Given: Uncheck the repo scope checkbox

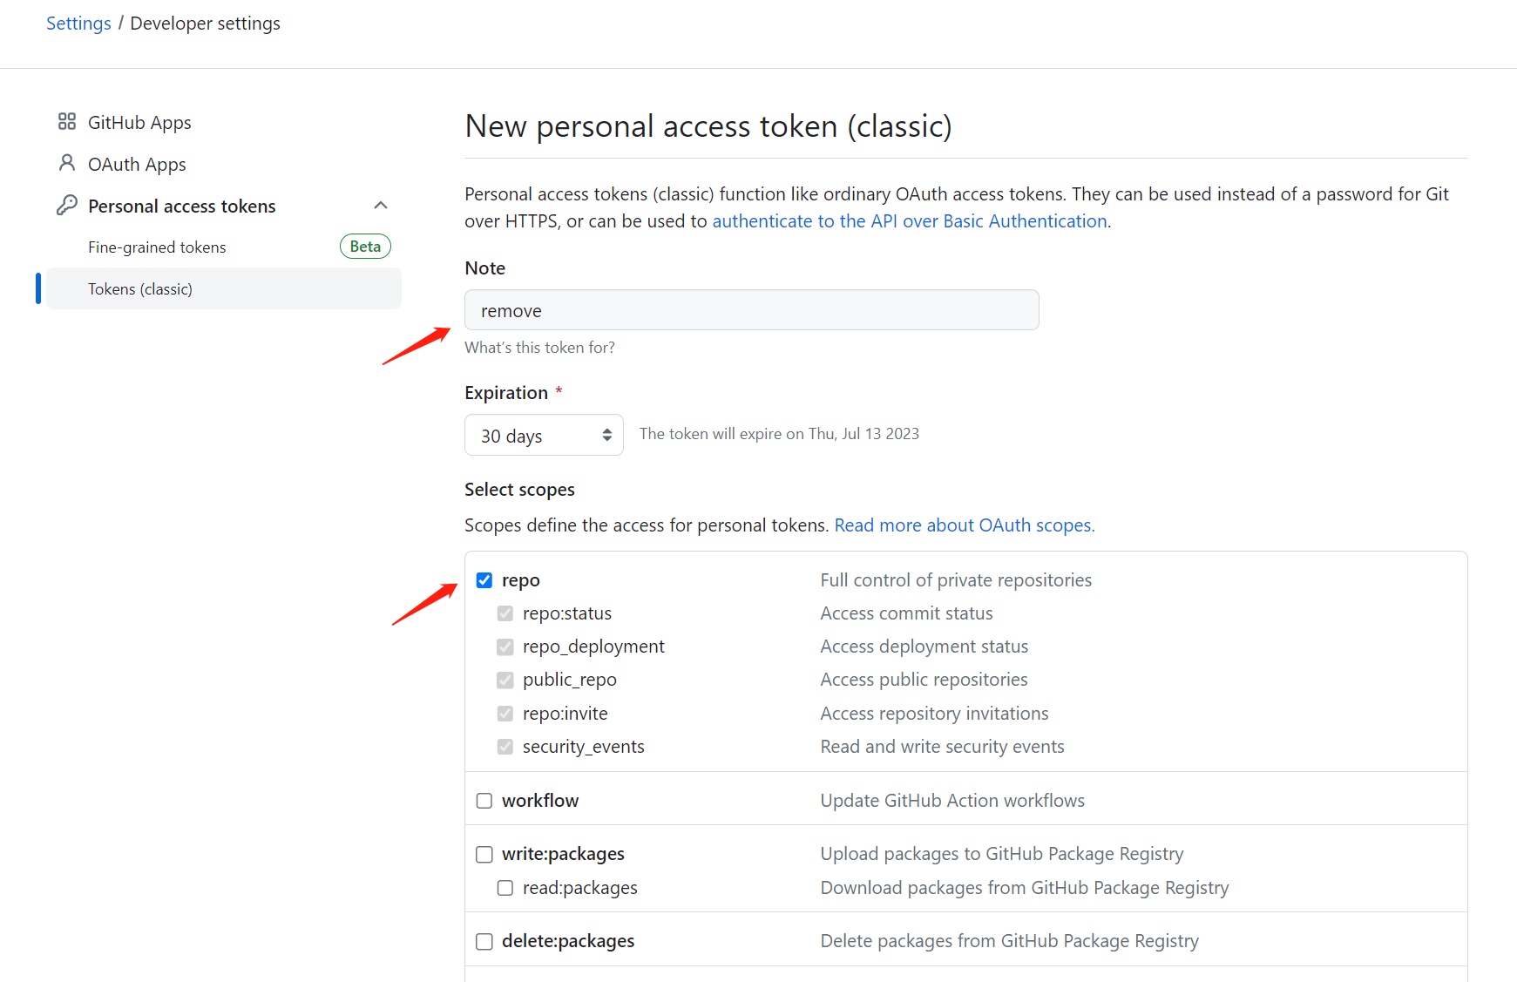Looking at the screenshot, I should point(484,580).
